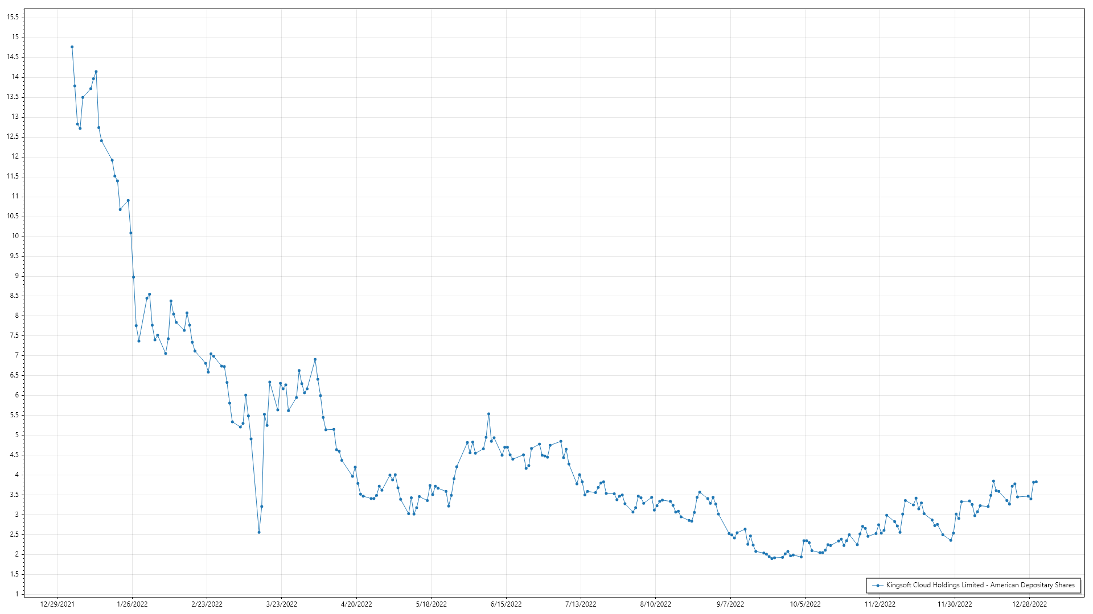Click the 15.5 y-axis tick label
Image resolution: width=1093 pixels, height=614 pixels.
pos(13,18)
